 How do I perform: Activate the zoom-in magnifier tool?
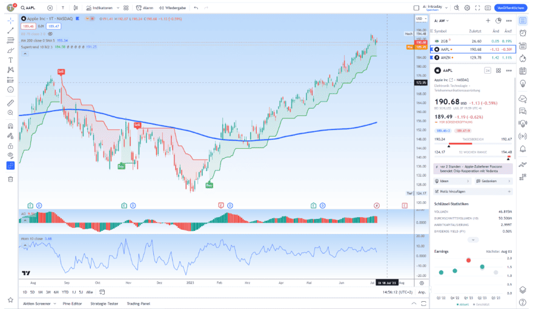(x=10, y=112)
